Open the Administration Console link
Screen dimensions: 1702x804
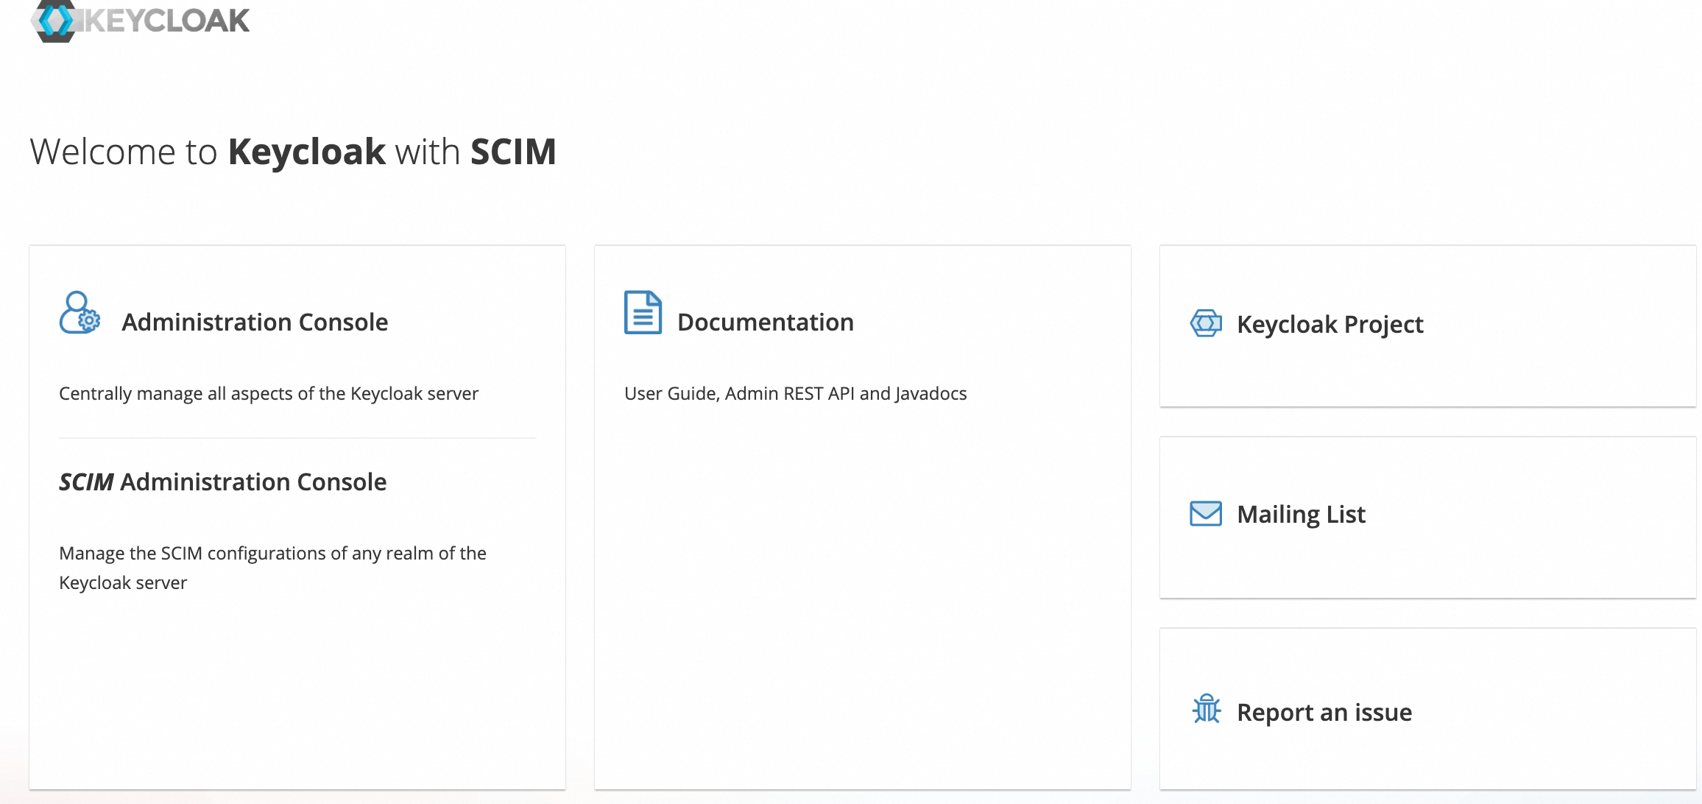point(255,322)
